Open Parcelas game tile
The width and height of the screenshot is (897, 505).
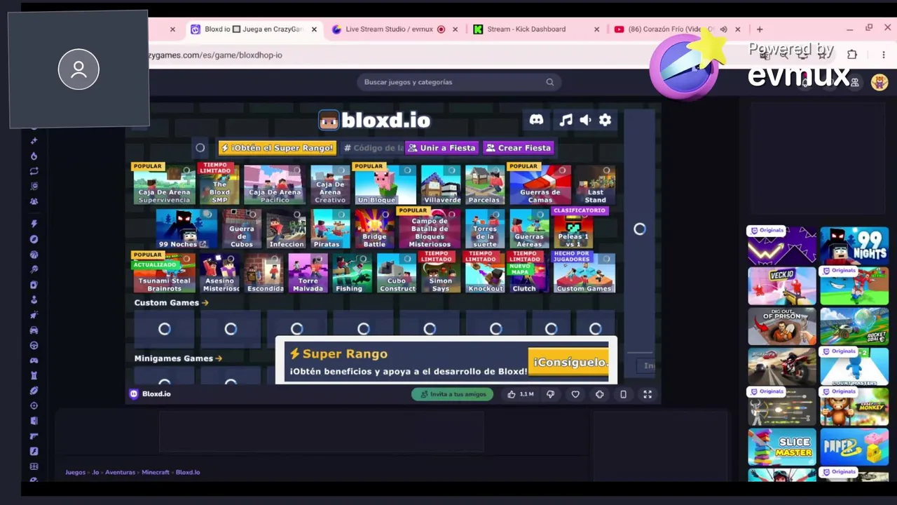coord(485,184)
